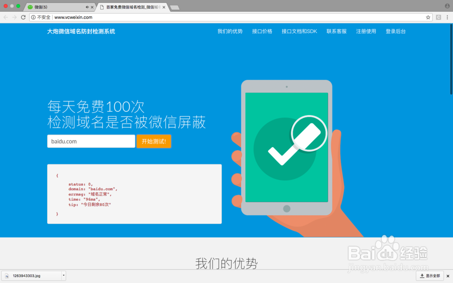This screenshot has width=453, height=283.
Task: Switch to the 微信(5) tab
Action: pyautogui.click(x=59, y=7)
